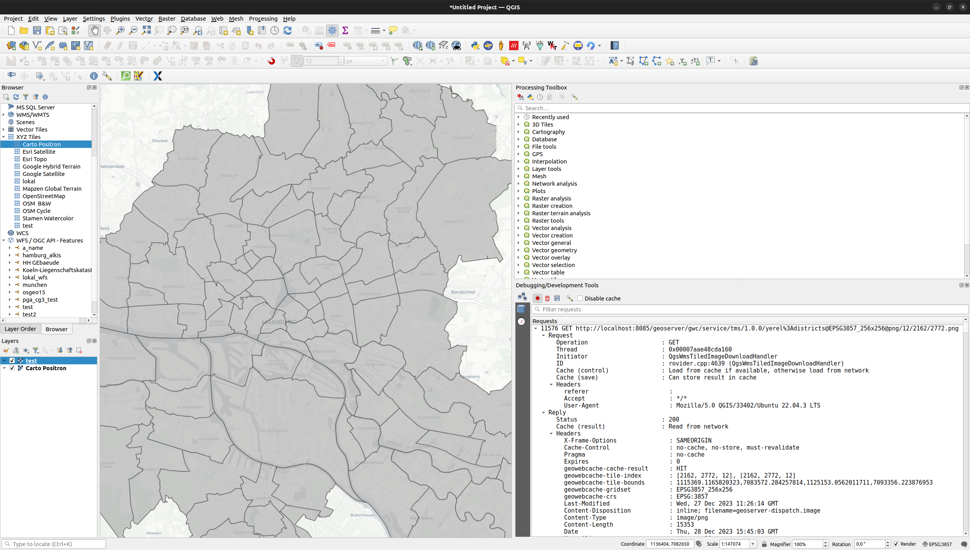
Task: Toggle scale lock icon by Magnifier
Action: tap(764, 544)
